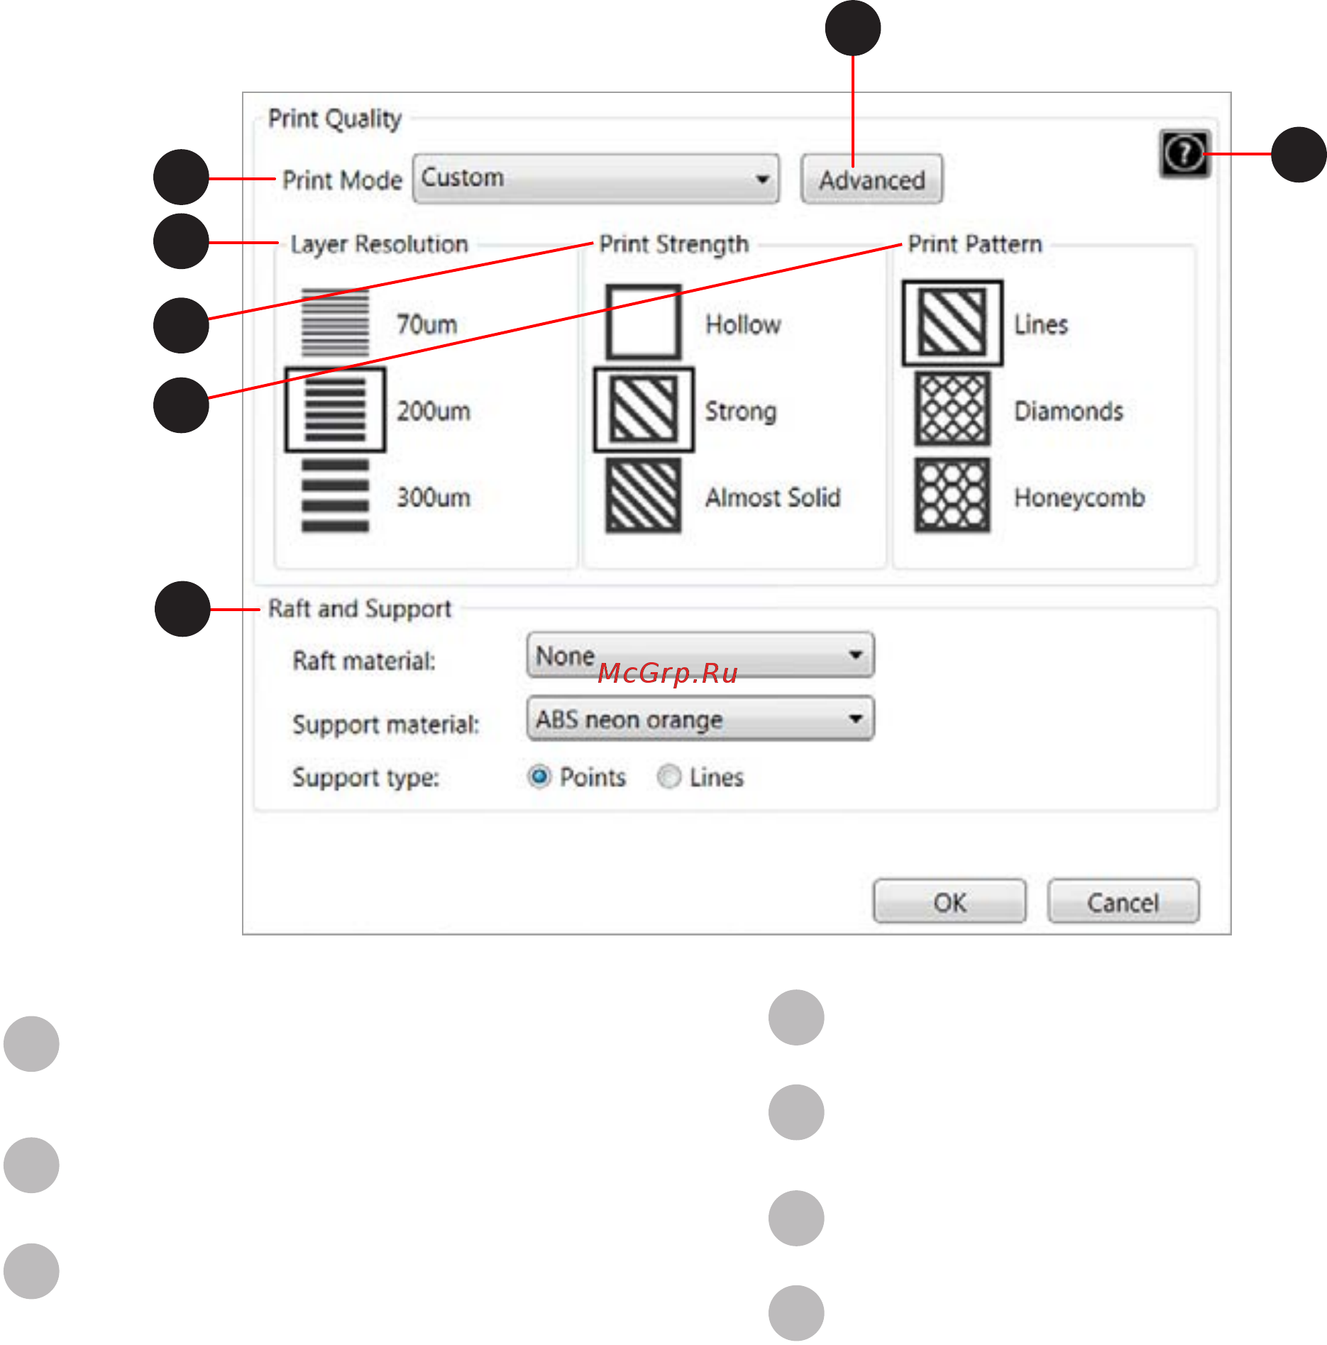Select the 200um layer resolution icon
The image size is (1327, 1345).
[335, 410]
